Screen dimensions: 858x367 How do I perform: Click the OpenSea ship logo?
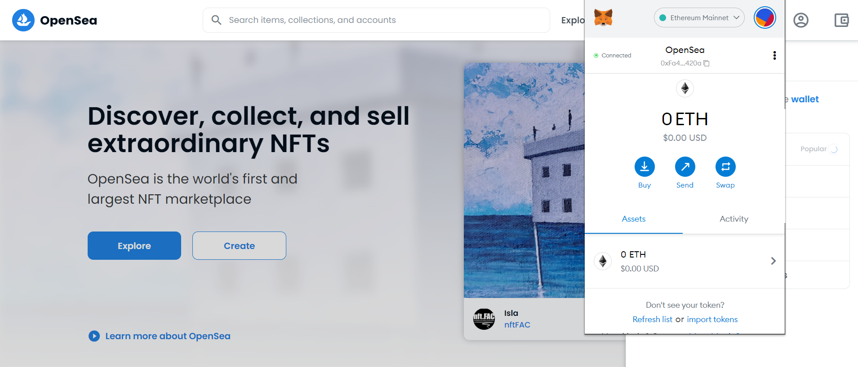23,20
